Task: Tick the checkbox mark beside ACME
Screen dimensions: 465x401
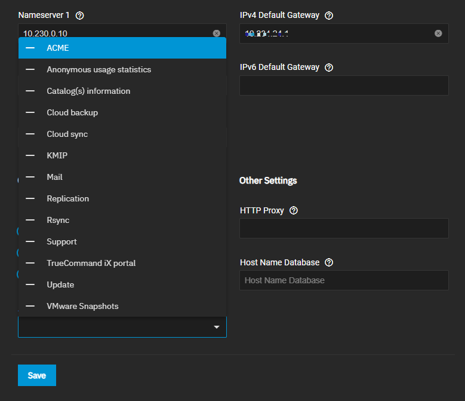Action: [x=30, y=48]
